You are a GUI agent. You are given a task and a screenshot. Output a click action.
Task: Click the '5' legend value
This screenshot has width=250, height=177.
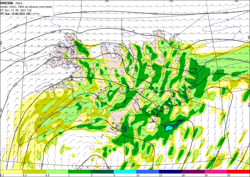click(x=114, y=175)
